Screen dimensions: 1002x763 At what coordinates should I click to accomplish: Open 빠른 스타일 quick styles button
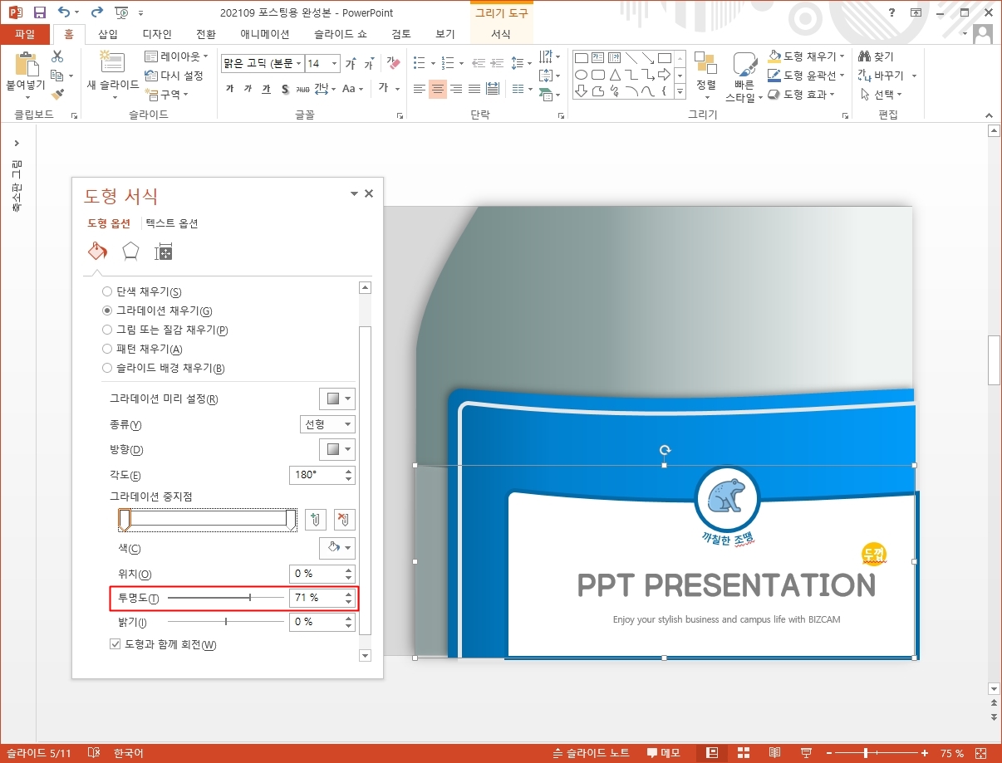tap(744, 77)
